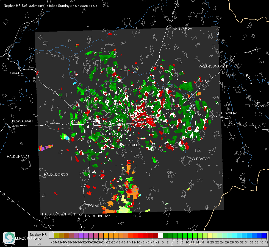Click the NYÍREGYHÁZA city label

tap(113, 134)
